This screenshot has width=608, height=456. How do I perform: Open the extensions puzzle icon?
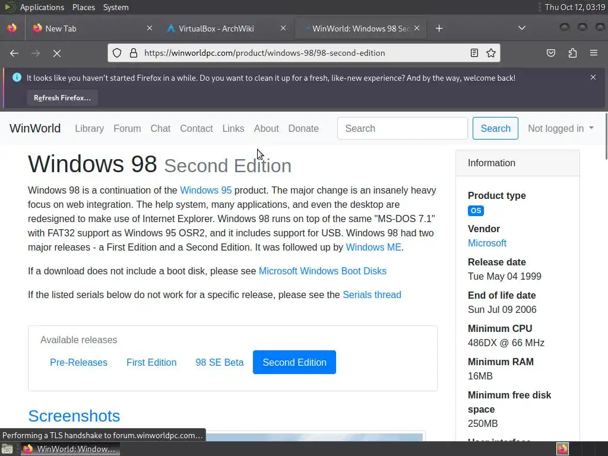[573, 53]
